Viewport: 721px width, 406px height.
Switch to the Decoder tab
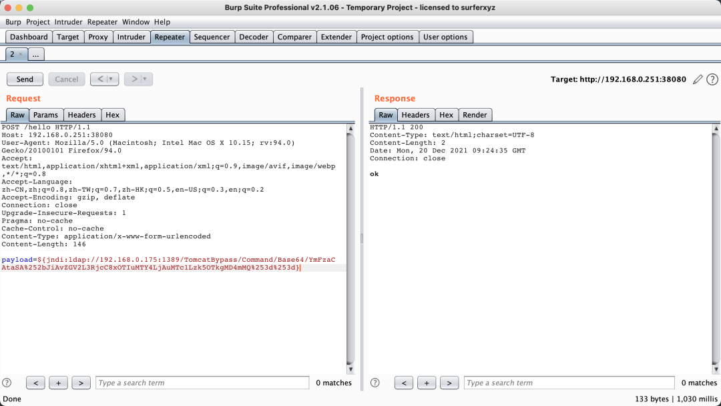tap(254, 37)
